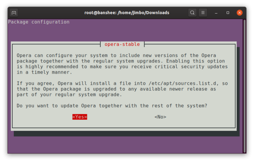254x162 pixels.
Task: Open the terminal hamburger menu
Action: click(203, 13)
